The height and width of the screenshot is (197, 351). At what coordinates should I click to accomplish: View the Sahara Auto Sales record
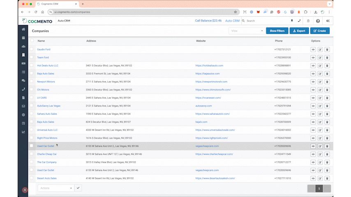(x=313, y=114)
